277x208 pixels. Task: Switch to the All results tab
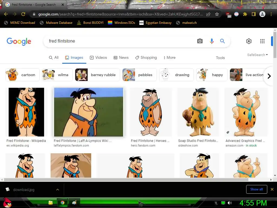coord(54,58)
